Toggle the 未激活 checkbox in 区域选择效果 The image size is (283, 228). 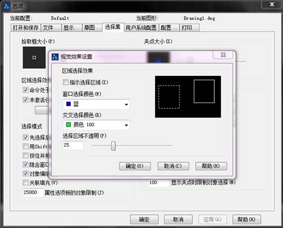(25, 100)
